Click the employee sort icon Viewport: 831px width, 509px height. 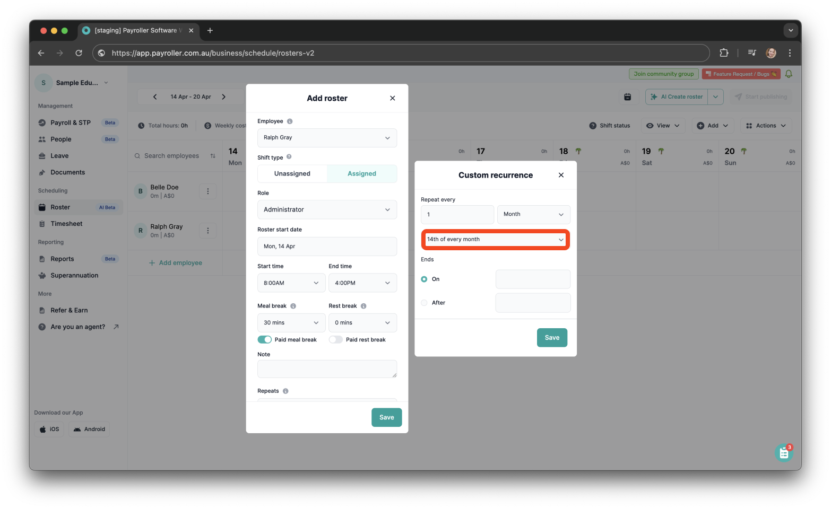212,155
